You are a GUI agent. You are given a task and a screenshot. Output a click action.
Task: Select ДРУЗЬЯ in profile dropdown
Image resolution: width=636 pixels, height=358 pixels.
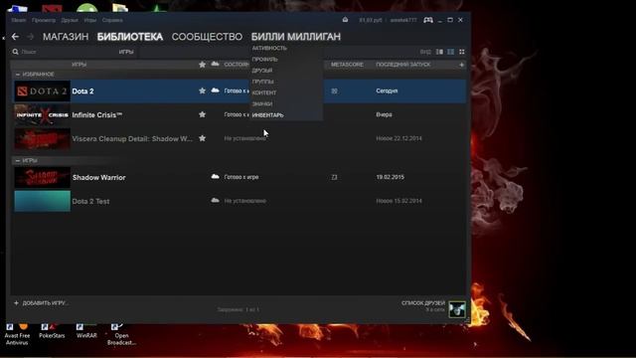click(262, 71)
